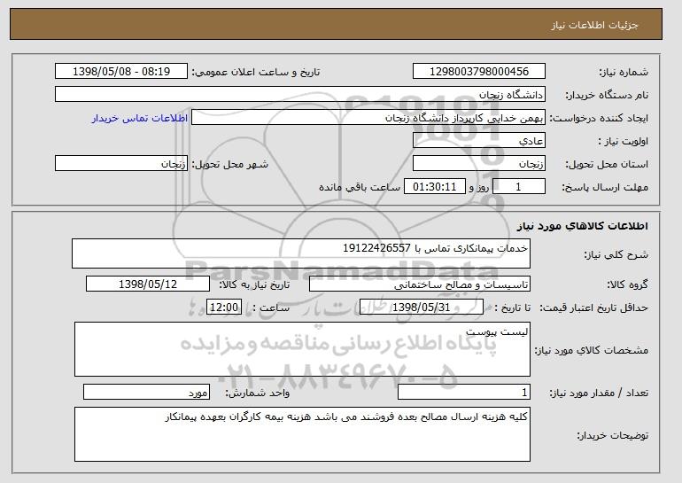Click the public announcement date field 1398/05/08 - 08:19
Screen dimensions: 682x483
tap(121, 72)
